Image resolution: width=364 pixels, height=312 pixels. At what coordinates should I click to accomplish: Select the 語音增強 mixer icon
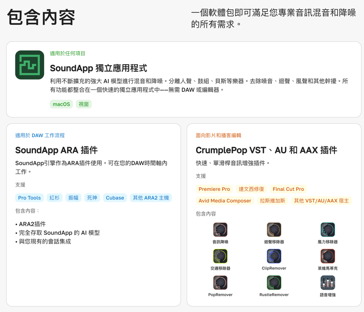click(328, 282)
